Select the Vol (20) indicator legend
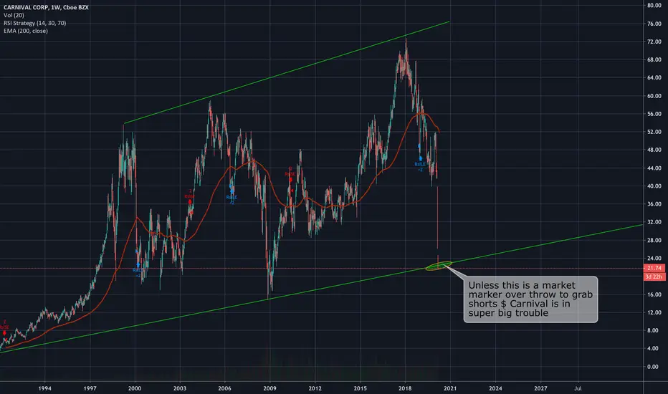Screen dimensions: 668x394 pos(14,15)
